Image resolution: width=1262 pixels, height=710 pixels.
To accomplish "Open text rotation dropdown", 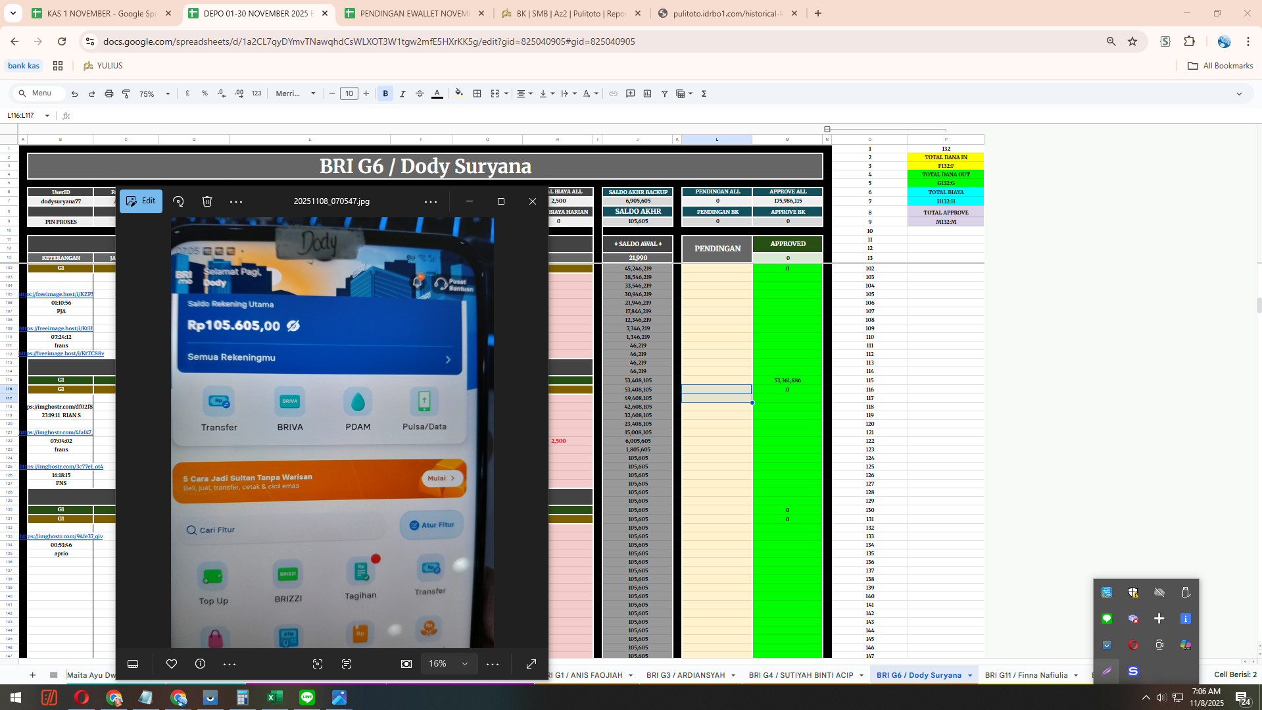I will [591, 93].
